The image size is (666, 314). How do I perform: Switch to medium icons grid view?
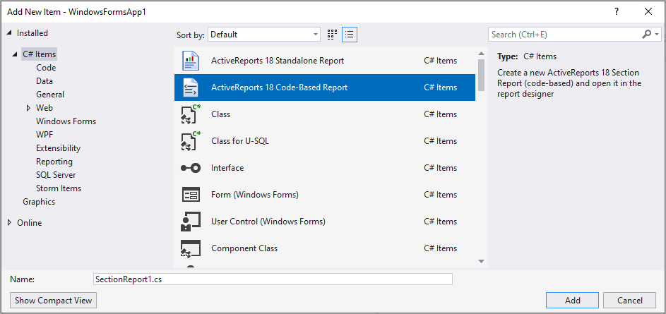coord(332,35)
